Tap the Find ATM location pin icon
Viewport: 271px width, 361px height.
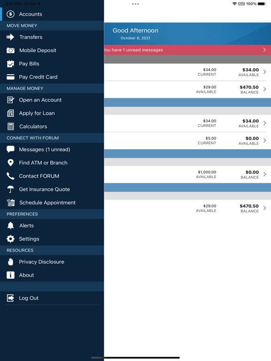pos(10,163)
